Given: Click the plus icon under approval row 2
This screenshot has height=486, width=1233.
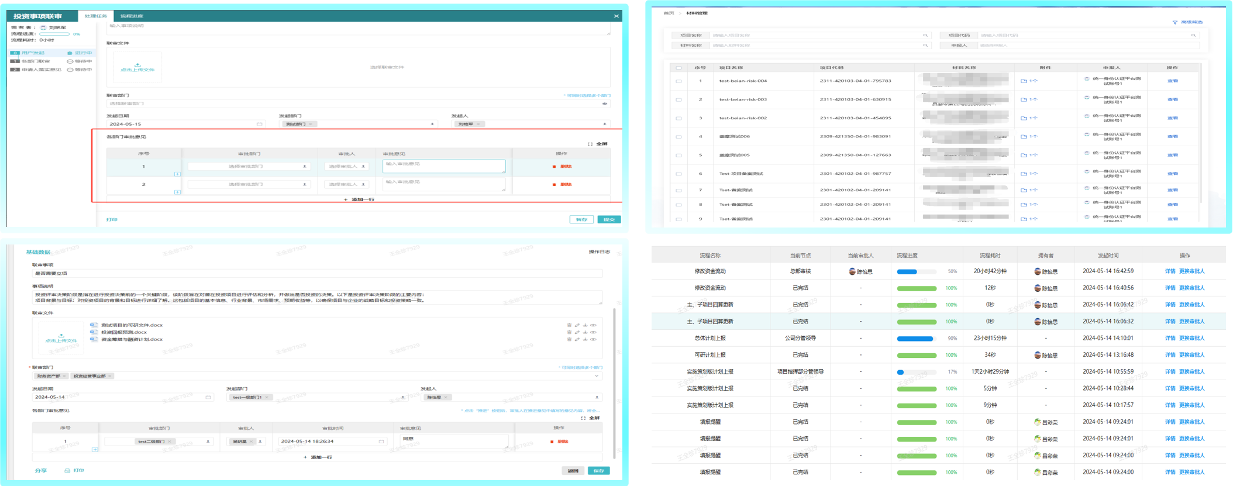Looking at the screenshot, I should (177, 192).
